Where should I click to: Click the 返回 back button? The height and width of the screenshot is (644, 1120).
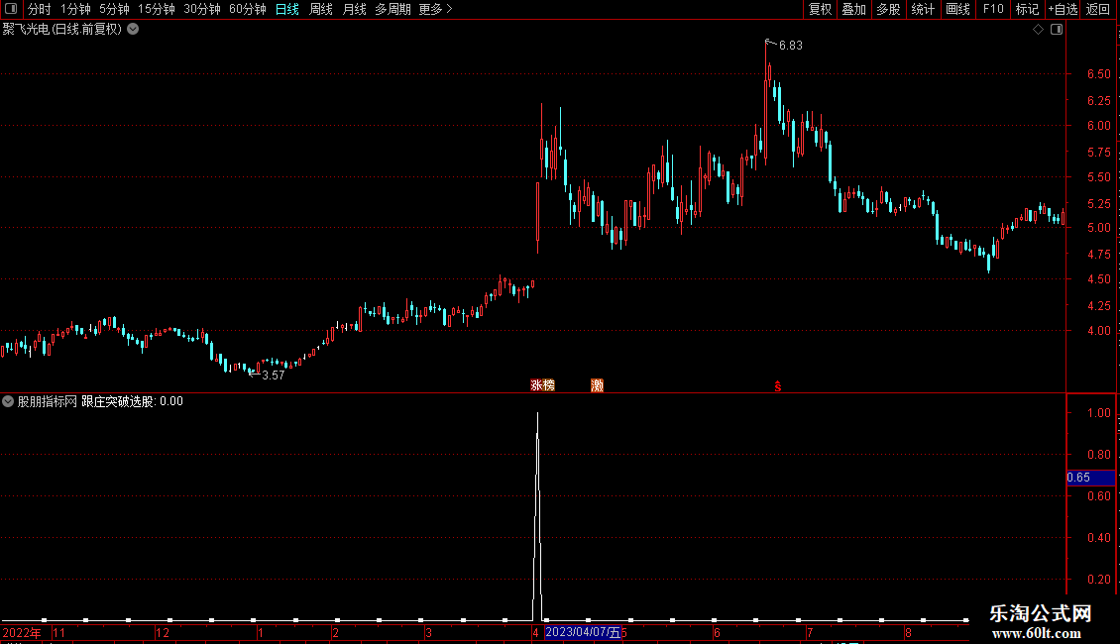1098,9
